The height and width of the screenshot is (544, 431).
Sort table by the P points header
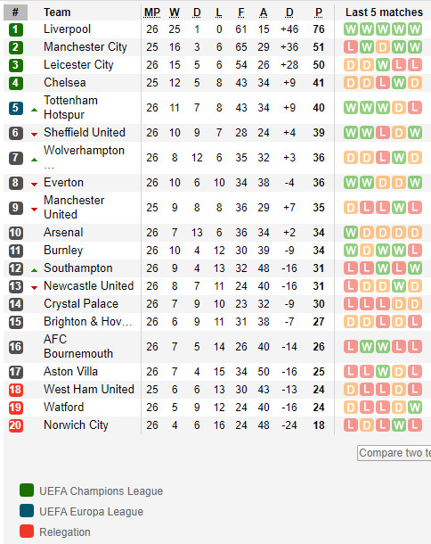tap(319, 12)
